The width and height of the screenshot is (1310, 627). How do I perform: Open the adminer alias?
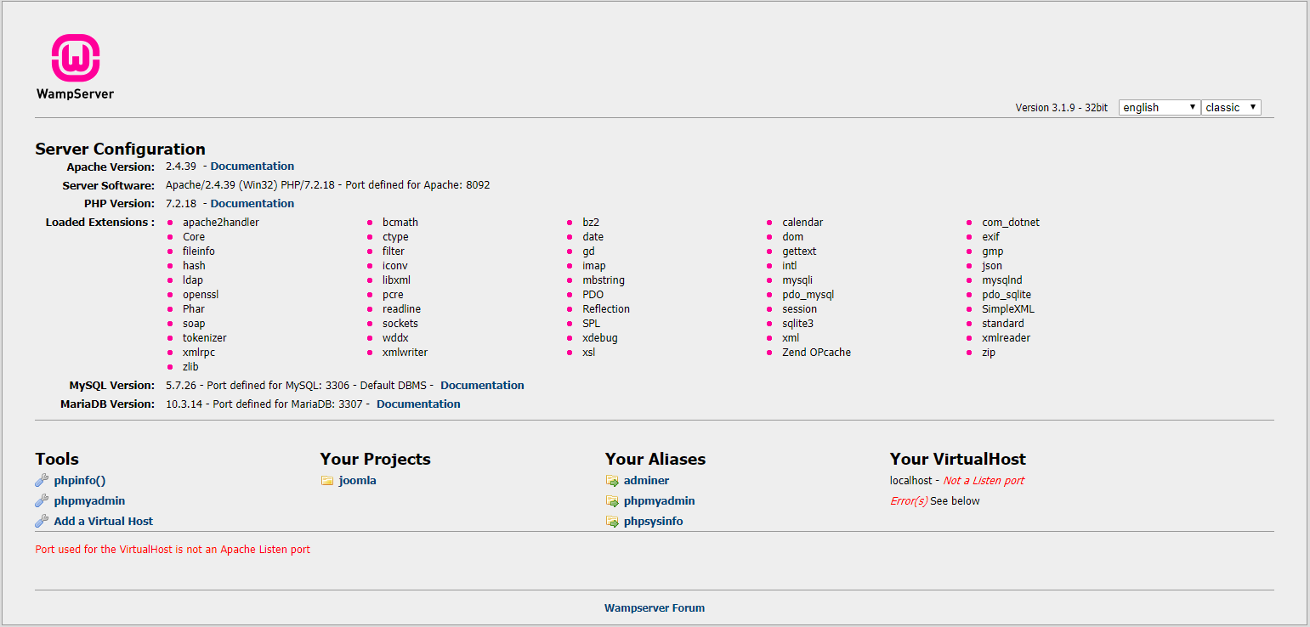[x=646, y=481]
